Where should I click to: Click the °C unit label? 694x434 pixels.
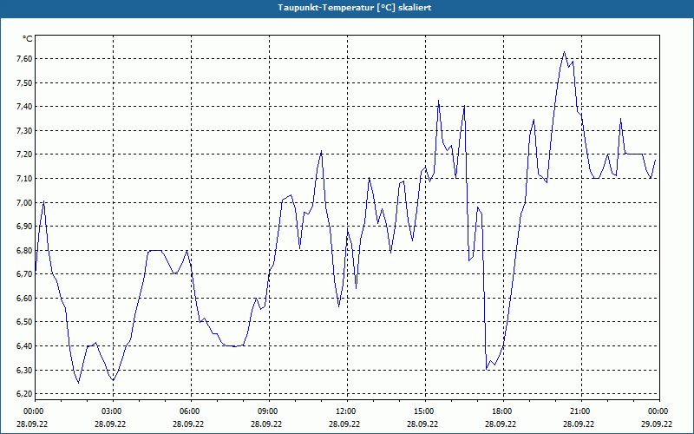coord(28,39)
